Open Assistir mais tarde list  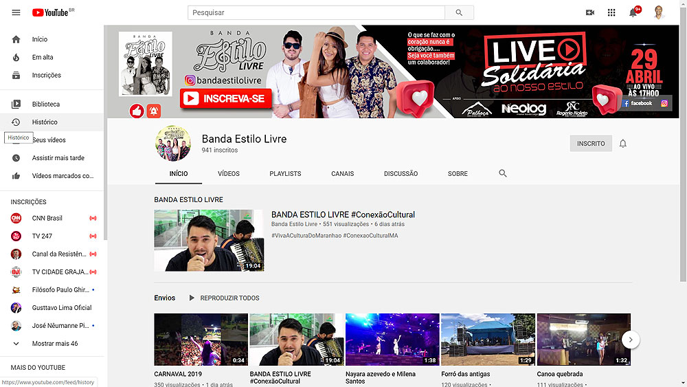[52, 158]
